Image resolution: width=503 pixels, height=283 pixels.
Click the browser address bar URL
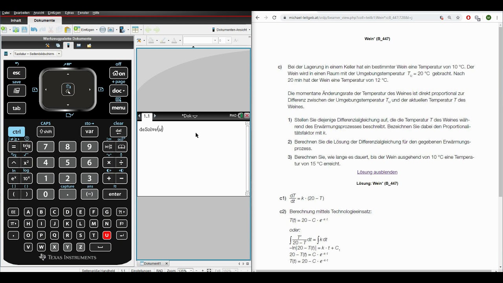351,18
